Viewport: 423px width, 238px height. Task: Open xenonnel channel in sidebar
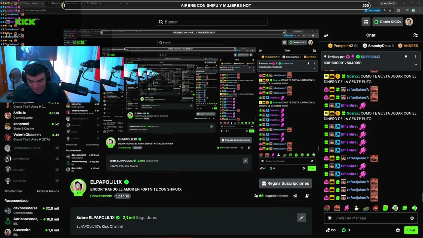[x=32, y=126]
